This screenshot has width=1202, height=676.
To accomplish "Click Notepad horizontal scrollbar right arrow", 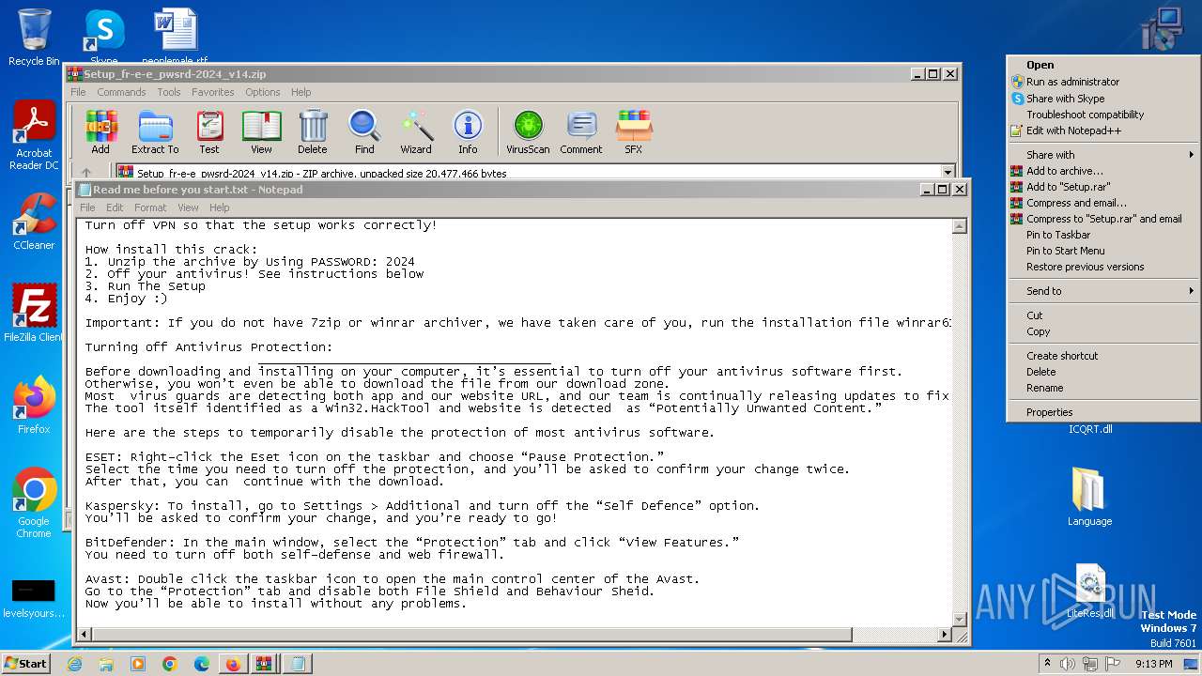I will pyautogui.click(x=945, y=636).
